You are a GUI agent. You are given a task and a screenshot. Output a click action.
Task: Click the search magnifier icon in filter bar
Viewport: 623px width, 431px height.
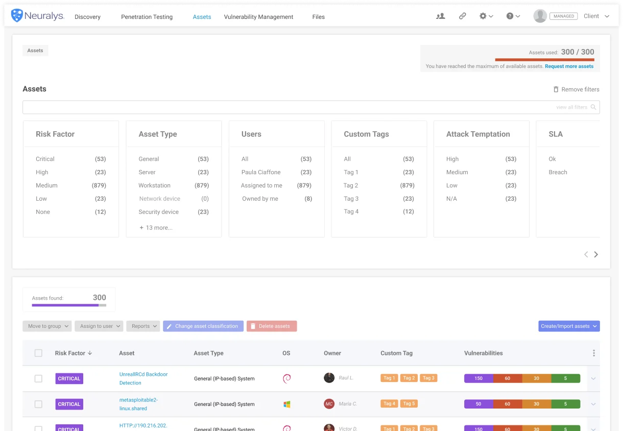[593, 107]
